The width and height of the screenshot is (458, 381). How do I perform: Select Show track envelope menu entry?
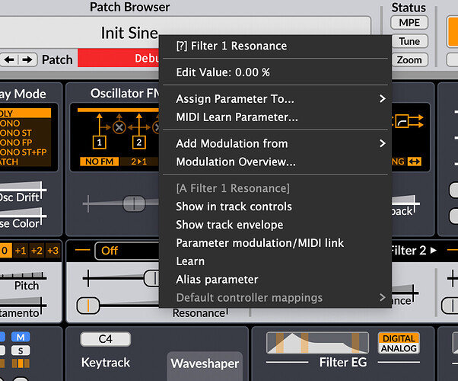click(229, 225)
